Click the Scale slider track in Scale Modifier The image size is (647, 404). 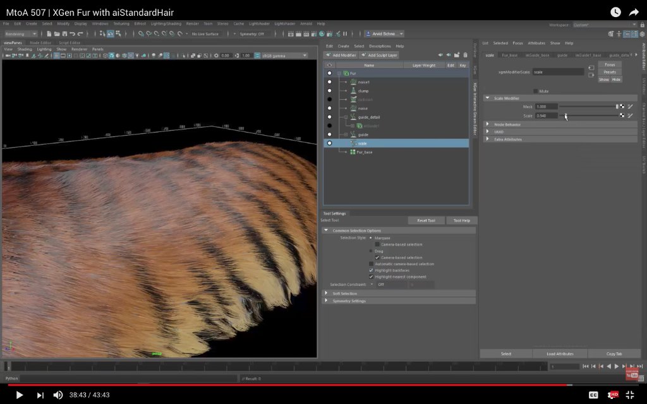click(588, 116)
